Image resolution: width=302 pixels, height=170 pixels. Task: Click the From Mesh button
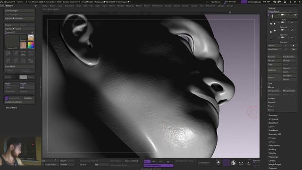(19, 67)
